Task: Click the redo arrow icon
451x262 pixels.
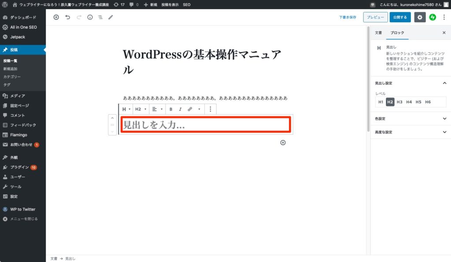Action: (79, 17)
